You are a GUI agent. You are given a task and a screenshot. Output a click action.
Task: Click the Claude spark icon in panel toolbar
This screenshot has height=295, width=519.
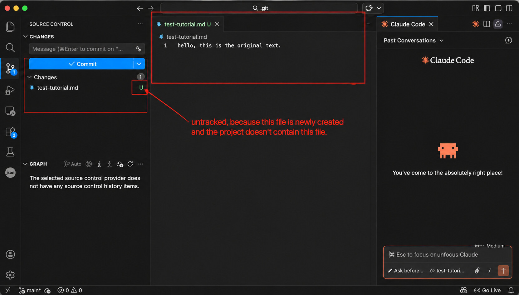(476, 24)
